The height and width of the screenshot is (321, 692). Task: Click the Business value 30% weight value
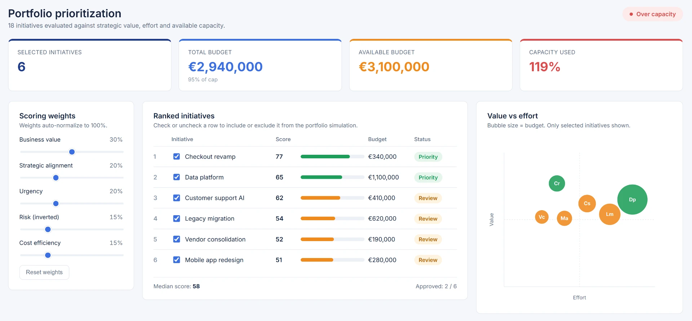click(116, 140)
